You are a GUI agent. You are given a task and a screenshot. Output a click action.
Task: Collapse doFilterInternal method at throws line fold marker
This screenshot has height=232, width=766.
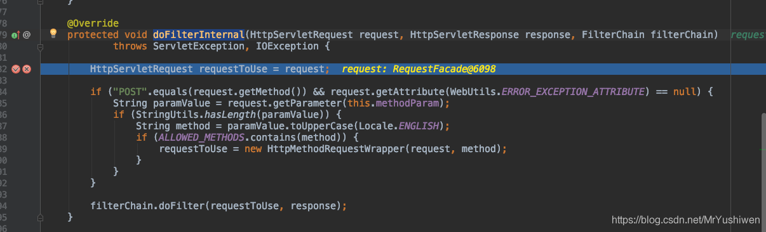41,47
